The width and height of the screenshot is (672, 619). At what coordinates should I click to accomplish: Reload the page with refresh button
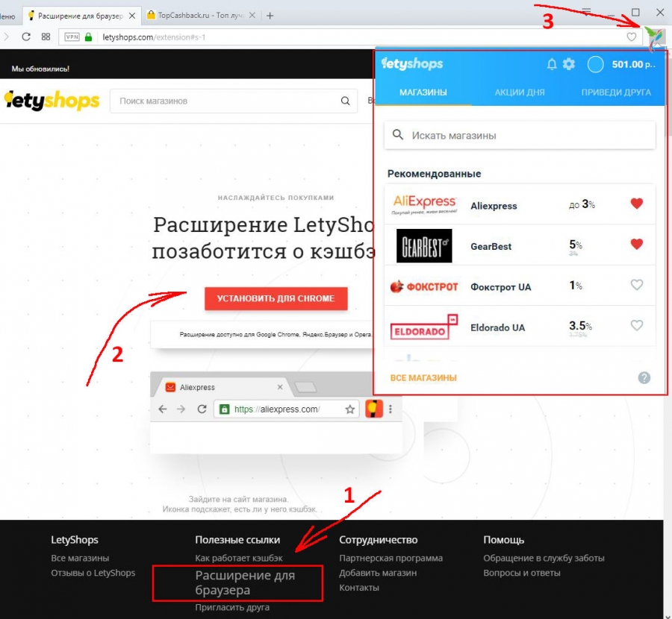click(26, 37)
